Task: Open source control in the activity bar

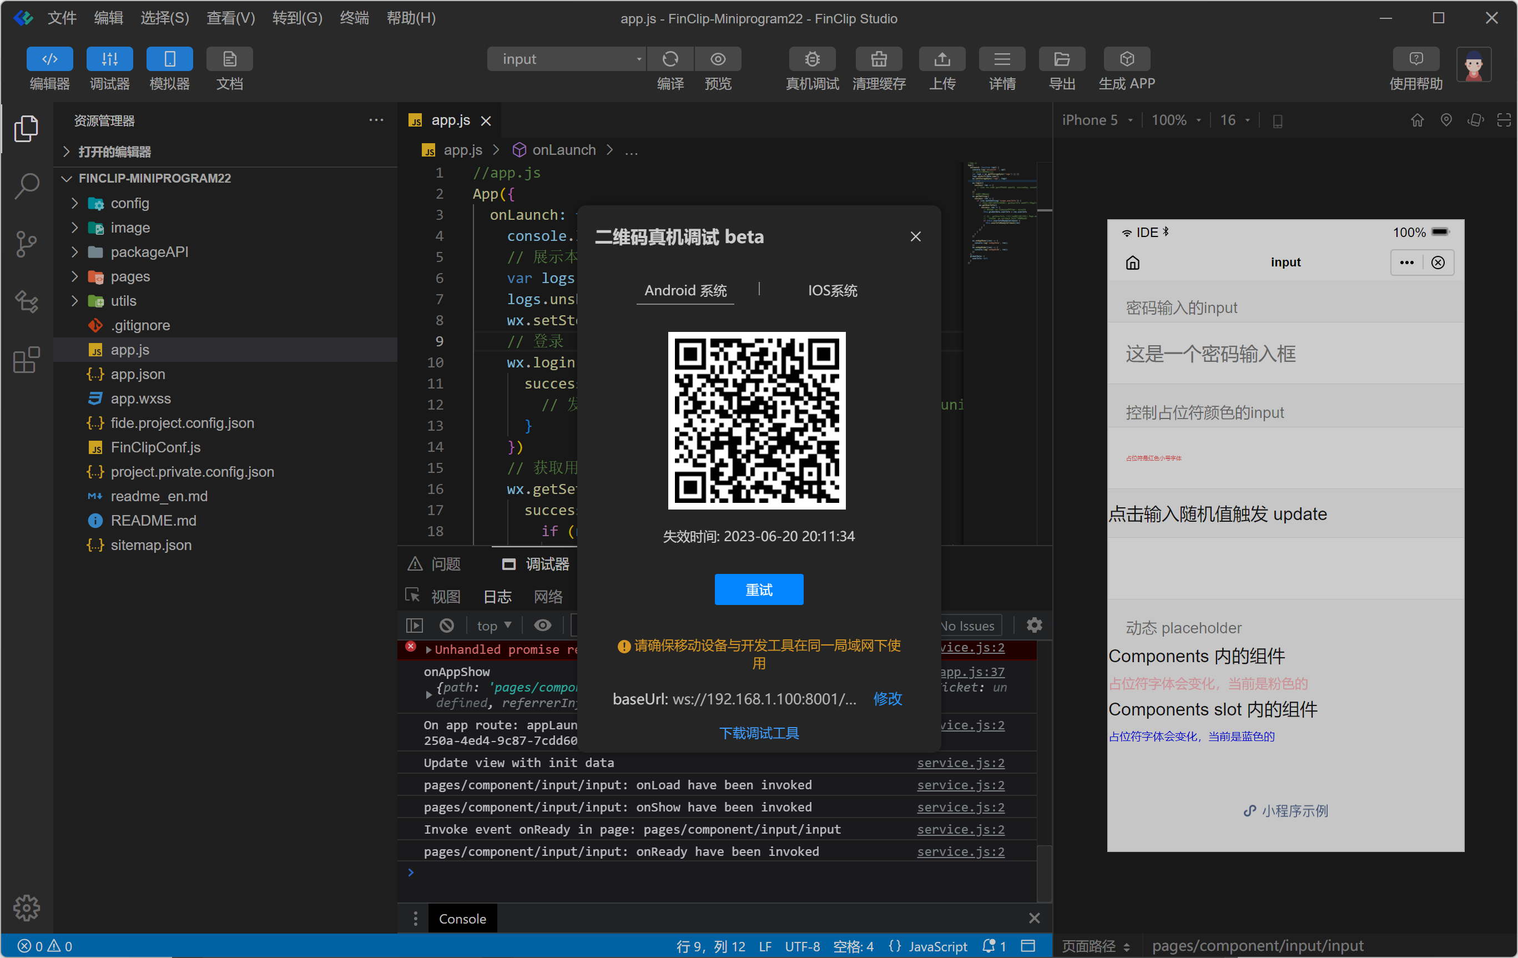Action: pos(27,244)
